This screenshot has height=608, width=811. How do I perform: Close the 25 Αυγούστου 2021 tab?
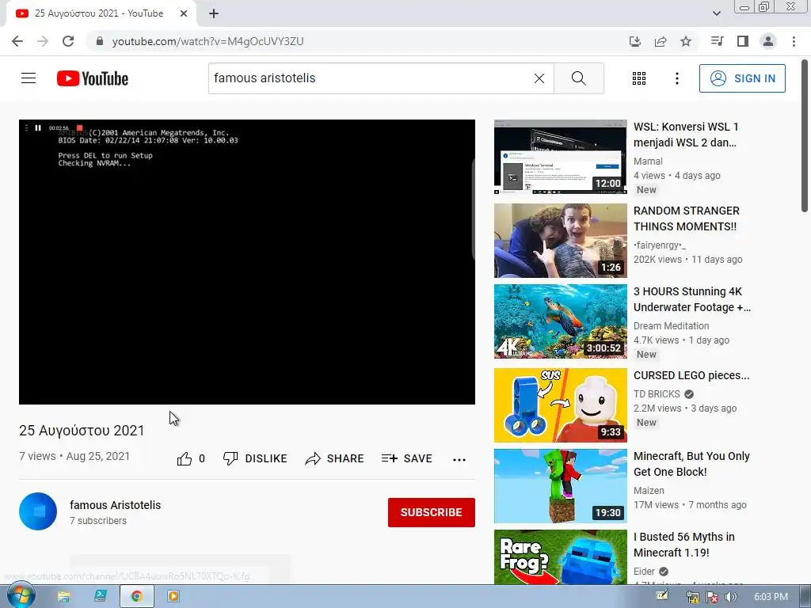click(184, 13)
